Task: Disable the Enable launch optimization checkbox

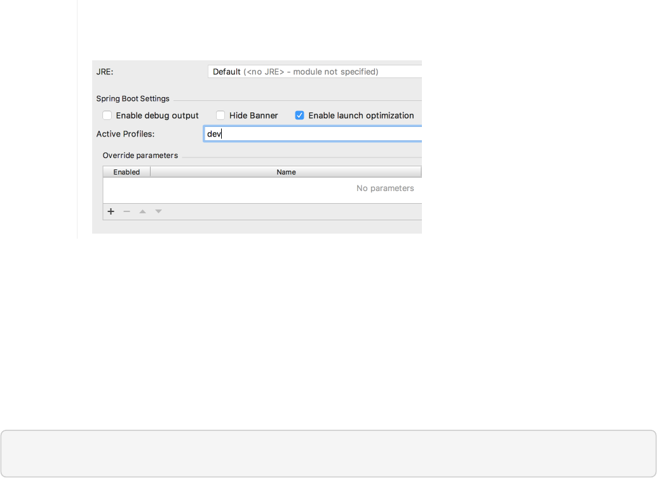Action: click(x=299, y=115)
